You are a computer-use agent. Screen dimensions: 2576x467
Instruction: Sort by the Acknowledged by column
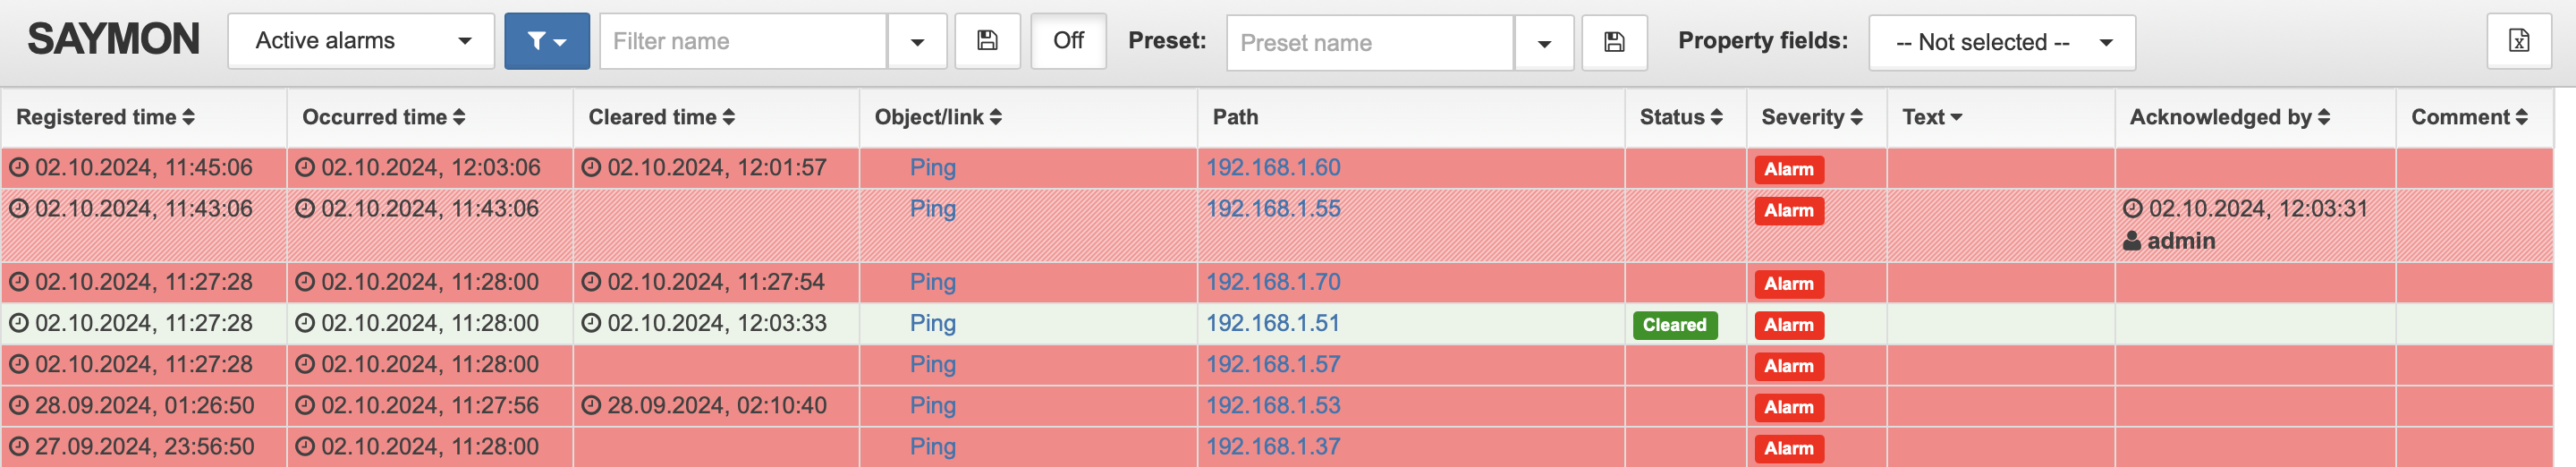[x=2229, y=117]
